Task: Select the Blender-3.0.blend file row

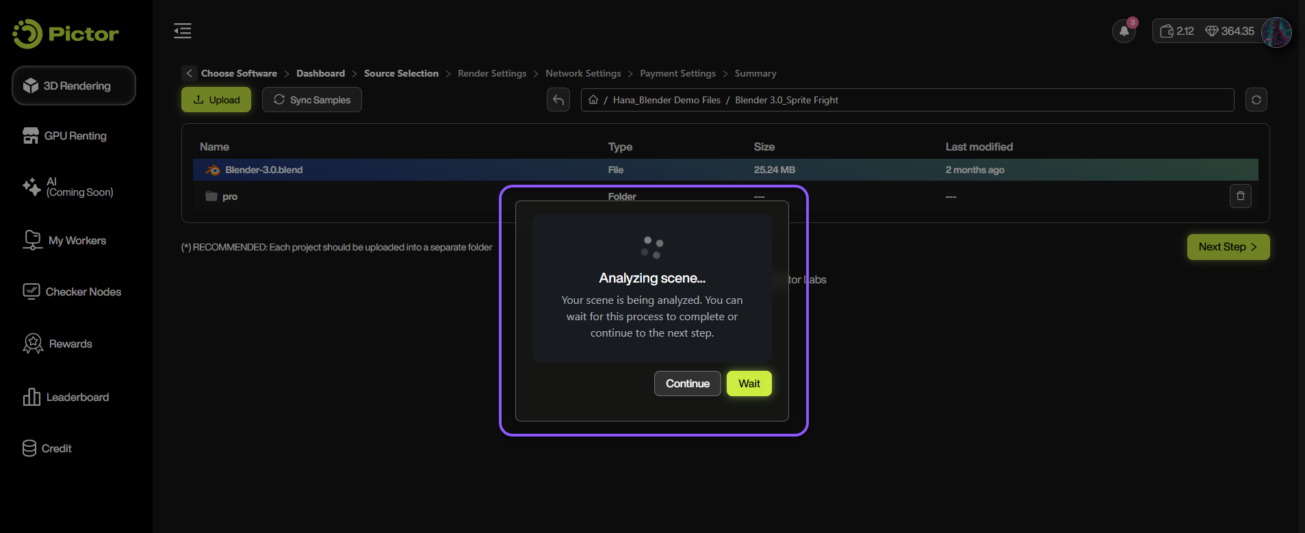Action: point(264,170)
